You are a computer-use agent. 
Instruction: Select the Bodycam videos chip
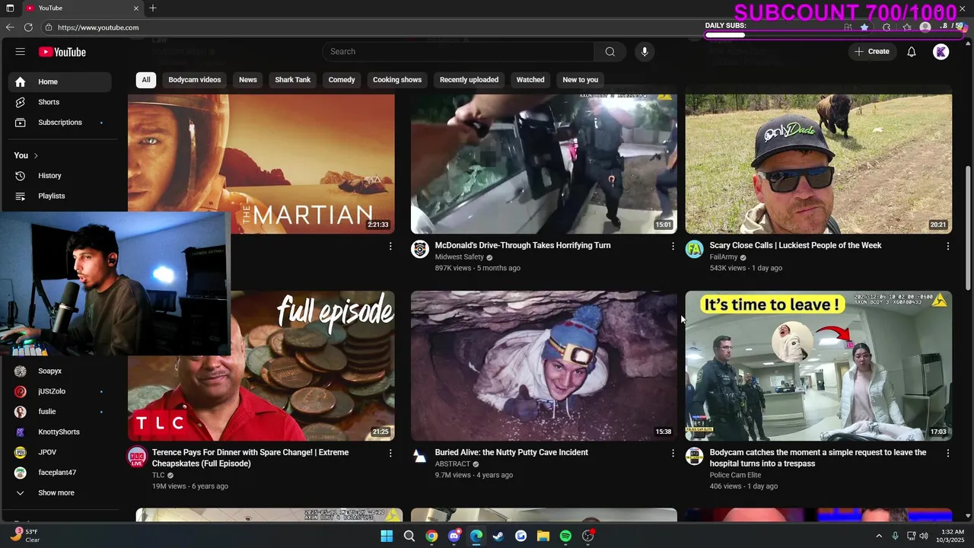point(195,80)
